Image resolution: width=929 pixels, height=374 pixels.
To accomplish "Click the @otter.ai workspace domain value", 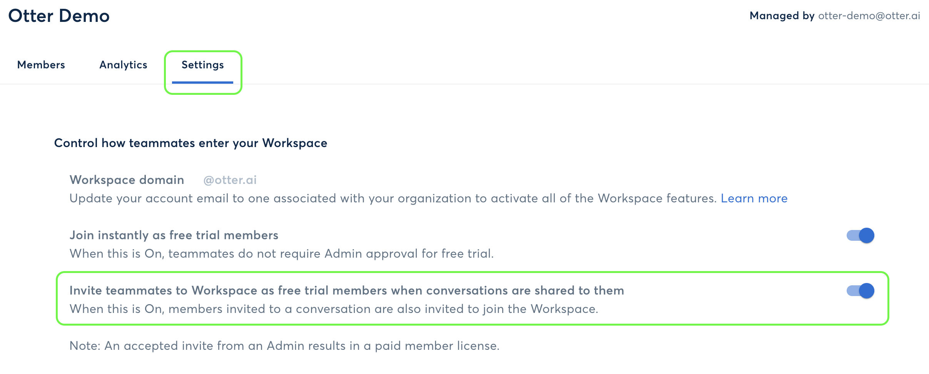I will click(x=230, y=180).
